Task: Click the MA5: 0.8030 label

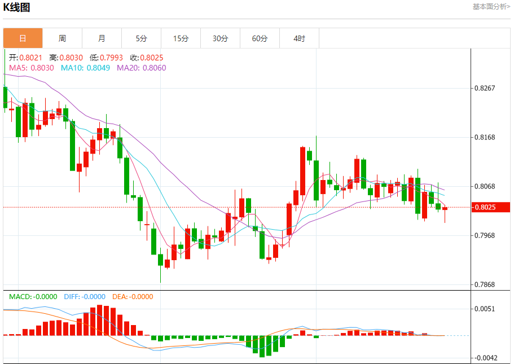Action: coord(32,68)
